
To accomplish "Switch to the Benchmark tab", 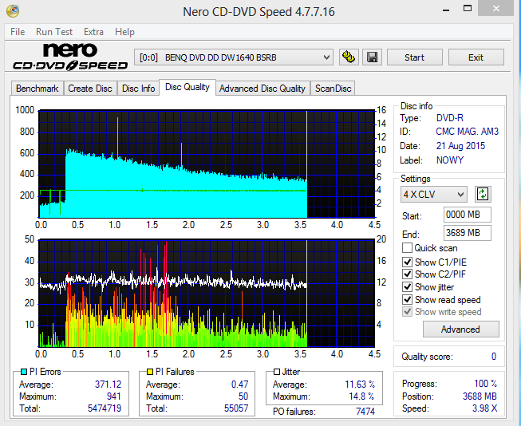I will click(x=37, y=89).
